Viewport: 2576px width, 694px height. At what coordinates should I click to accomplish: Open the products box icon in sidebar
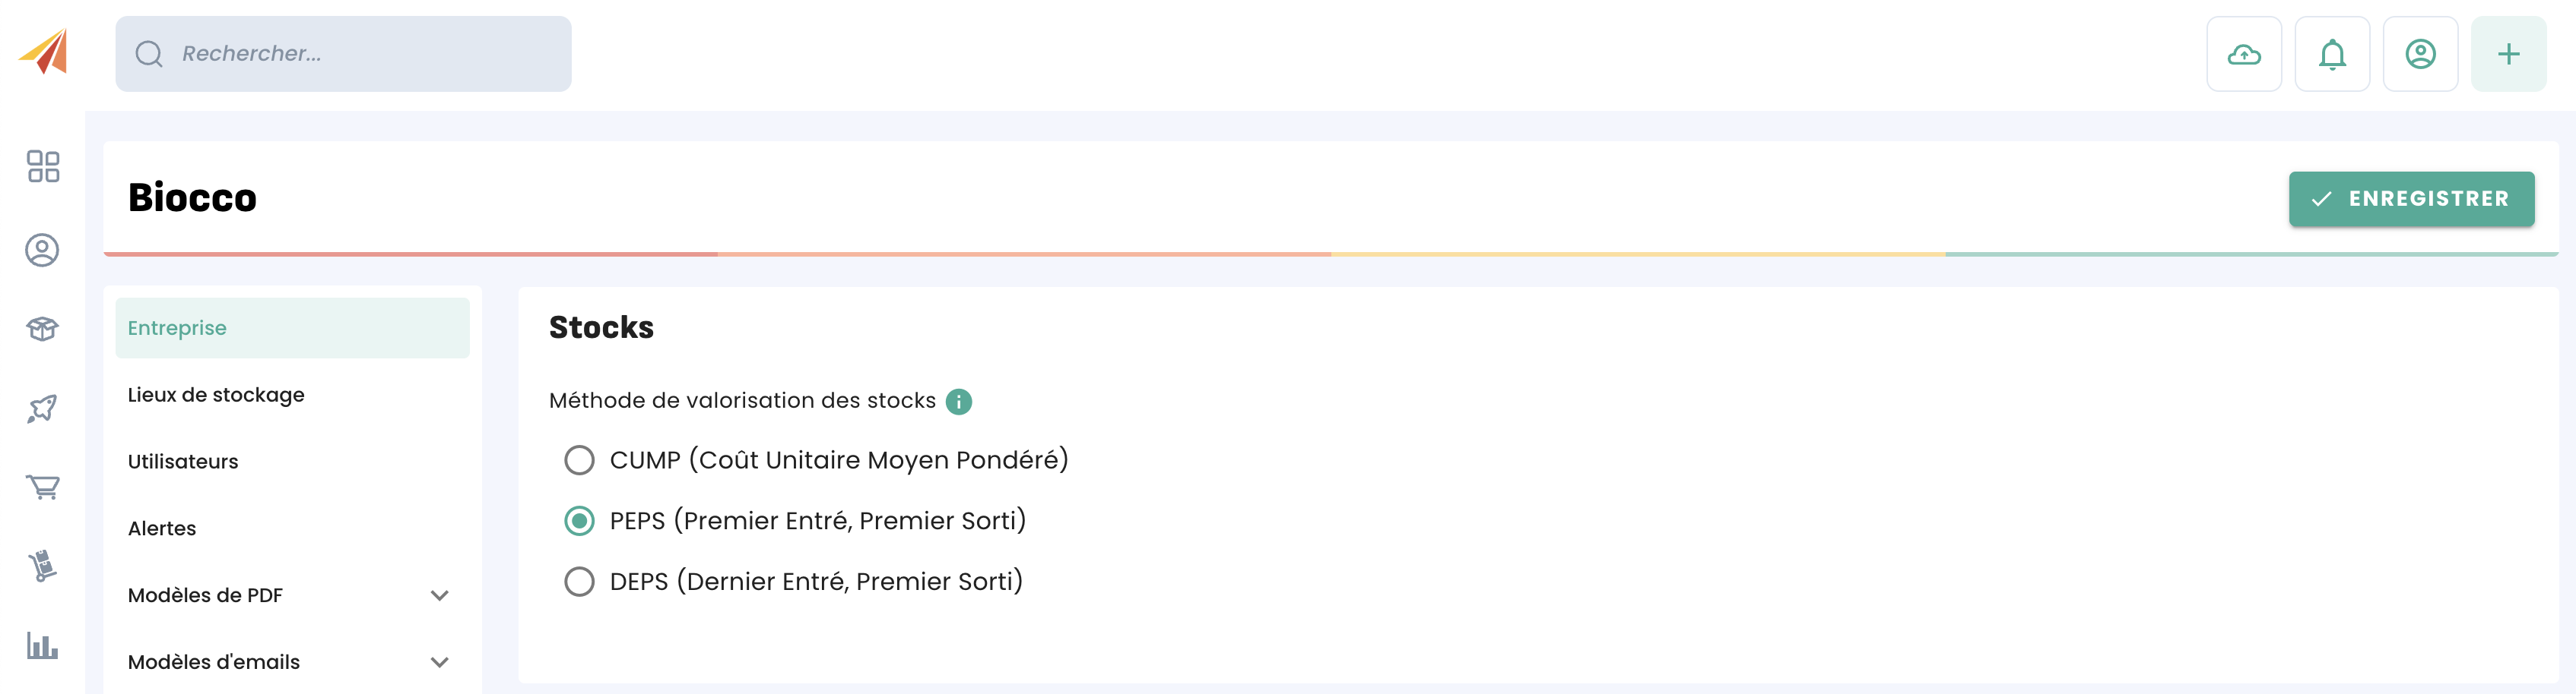coord(42,329)
